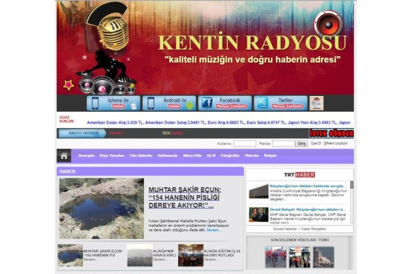
Task: Focus the Kullanıcı username field
Action: pos(245,143)
